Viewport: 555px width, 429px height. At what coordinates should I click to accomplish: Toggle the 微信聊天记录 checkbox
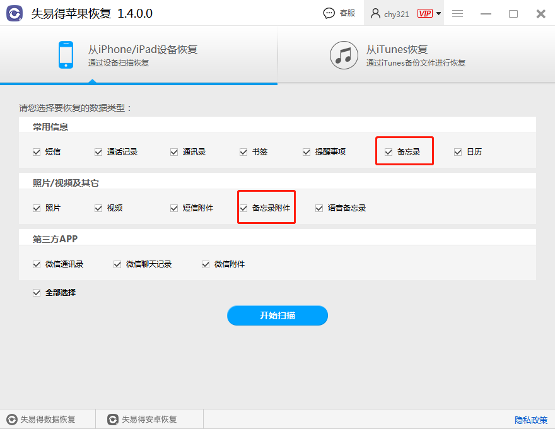coord(117,264)
